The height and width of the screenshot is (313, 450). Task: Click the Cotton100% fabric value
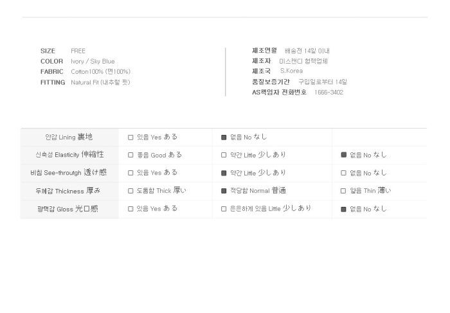(100, 72)
